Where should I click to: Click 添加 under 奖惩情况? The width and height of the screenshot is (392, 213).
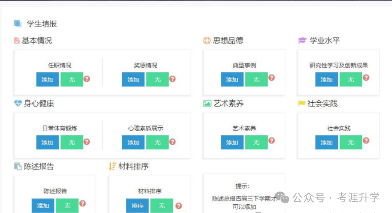pos(133,79)
